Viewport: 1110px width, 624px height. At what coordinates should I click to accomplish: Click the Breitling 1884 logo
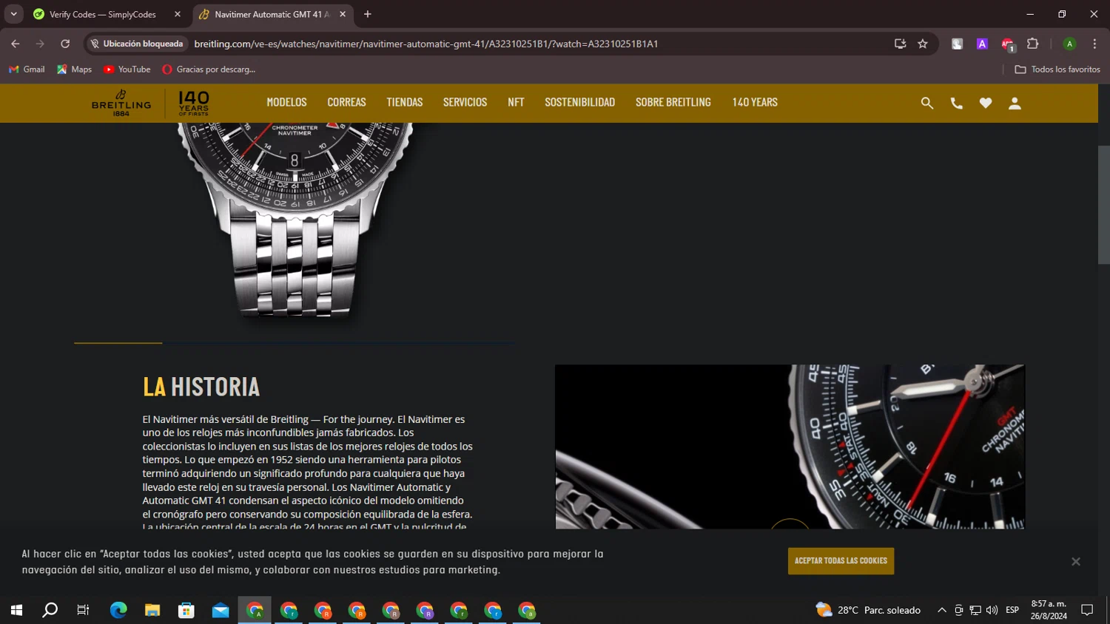pos(121,103)
